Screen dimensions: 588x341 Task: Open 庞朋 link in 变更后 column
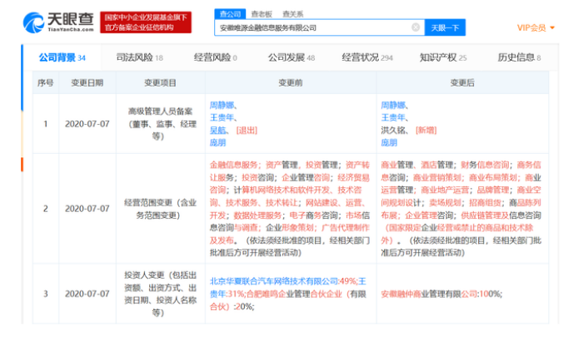389,142
